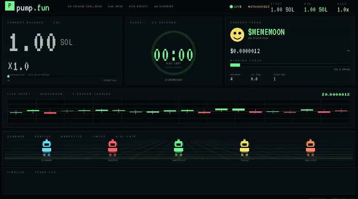Image resolution: width=358 pixels, height=199 pixels.
Task: Click the pump.fun wordmark in header
Action: pos(33,8)
